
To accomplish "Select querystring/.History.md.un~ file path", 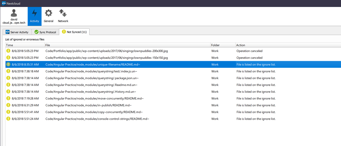I will (91, 92).
